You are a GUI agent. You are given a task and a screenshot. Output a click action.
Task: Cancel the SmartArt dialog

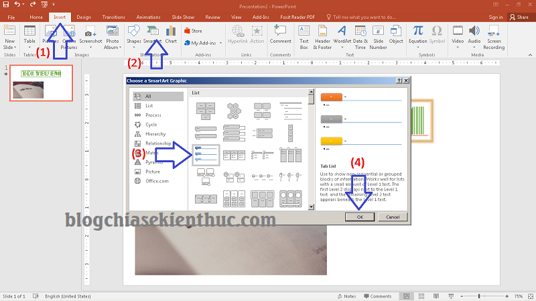(x=393, y=217)
